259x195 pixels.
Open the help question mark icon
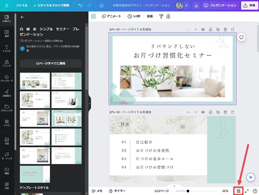click(x=254, y=191)
